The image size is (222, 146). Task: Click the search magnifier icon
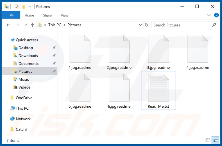click(214, 25)
